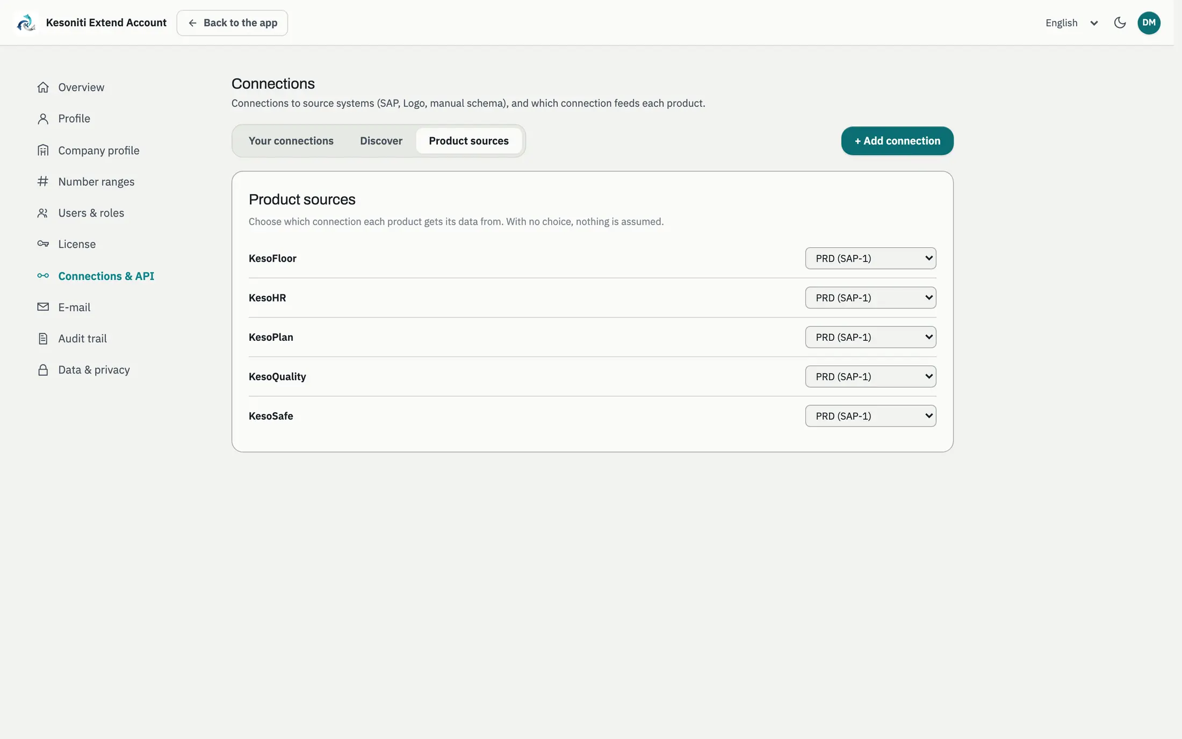Switch to the Your connections tab

(x=291, y=141)
